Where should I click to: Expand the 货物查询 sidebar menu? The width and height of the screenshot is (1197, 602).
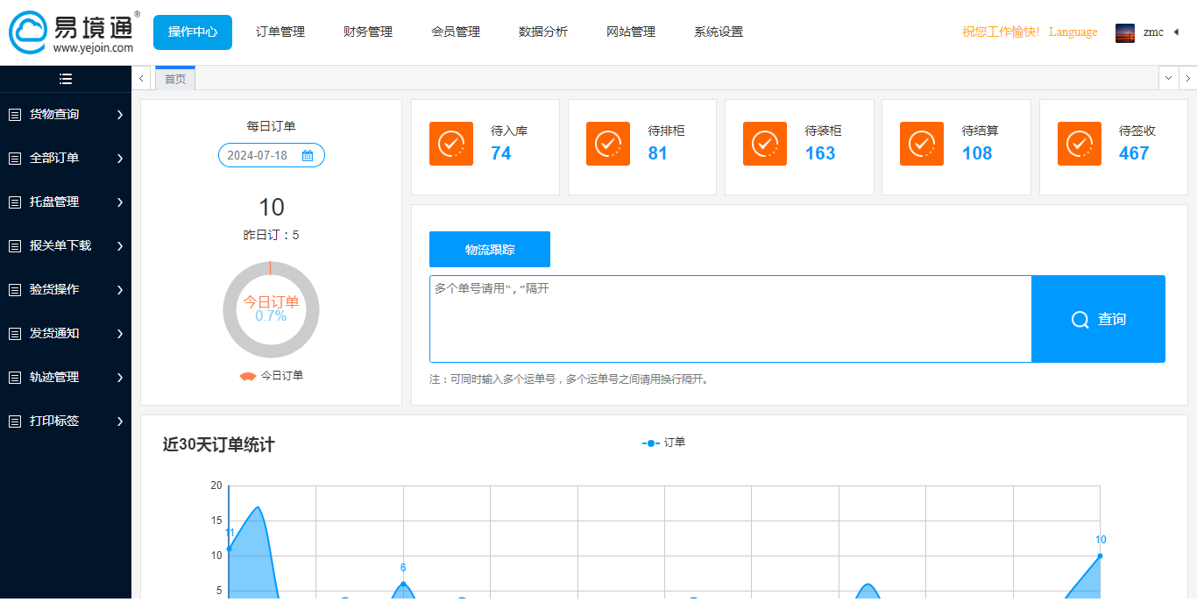click(66, 114)
